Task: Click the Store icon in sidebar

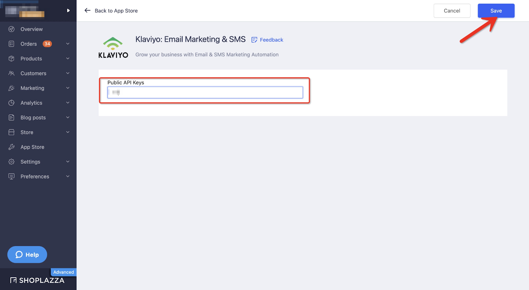Action: coord(12,132)
